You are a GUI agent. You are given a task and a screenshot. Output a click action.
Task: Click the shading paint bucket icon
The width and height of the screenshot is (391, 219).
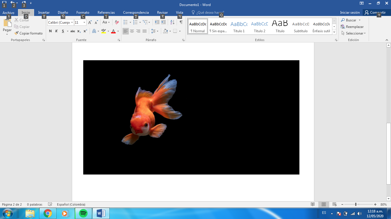[x=165, y=31]
